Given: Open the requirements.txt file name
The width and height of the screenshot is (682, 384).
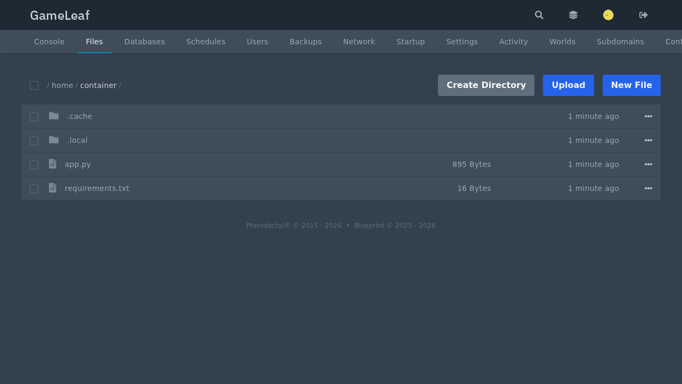Looking at the screenshot, I should tap(97, 188).
